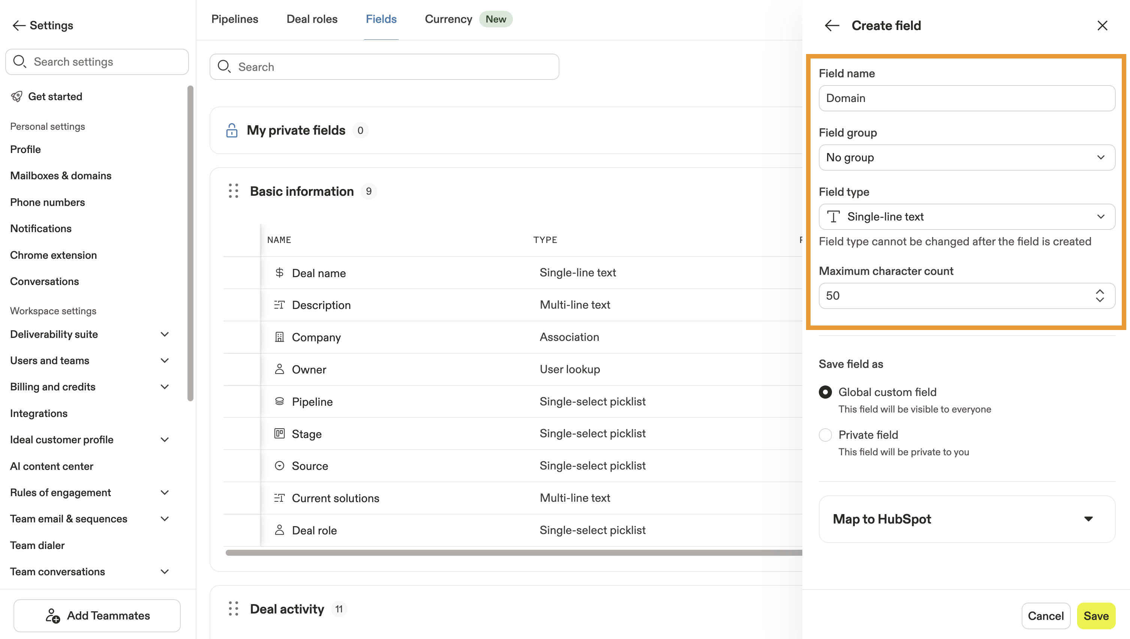1130x639 pixels.
Task: Click the Save button
Action: coord(1096,616)
